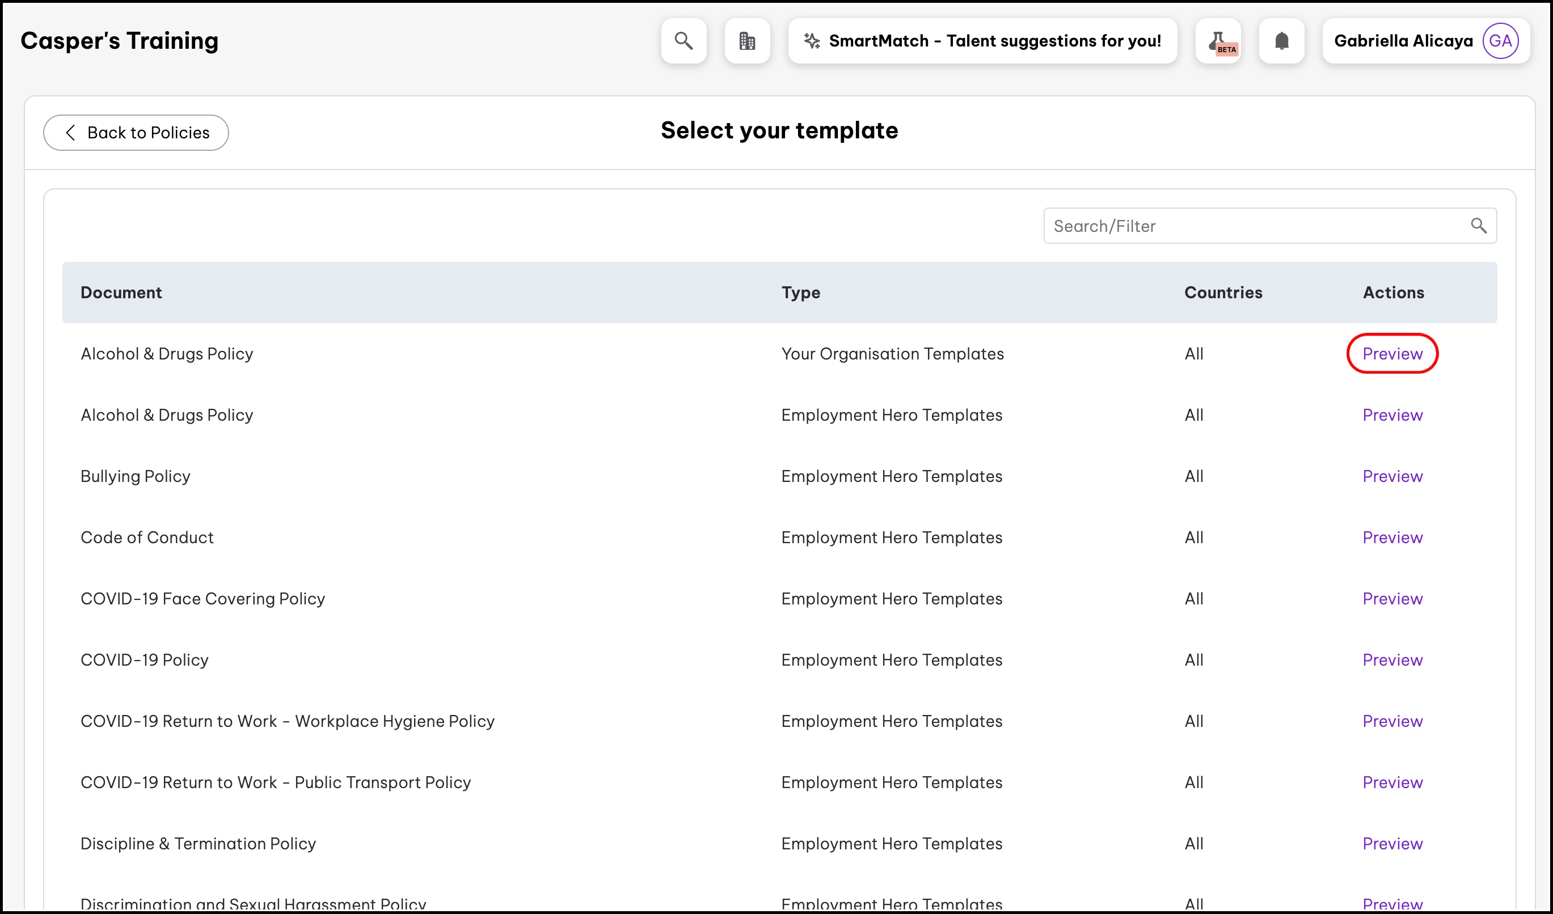This screenshot has height=914, width=1553.
Task: Open the global search magnifier icon
Action: pyautogui.click(x=683, y=41)
